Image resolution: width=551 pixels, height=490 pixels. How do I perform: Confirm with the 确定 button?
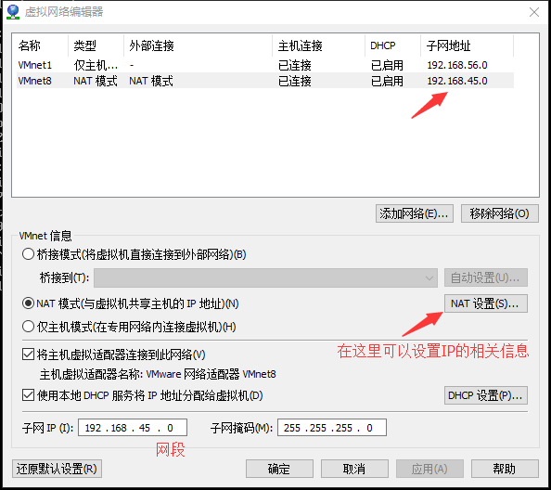point(279,469)
